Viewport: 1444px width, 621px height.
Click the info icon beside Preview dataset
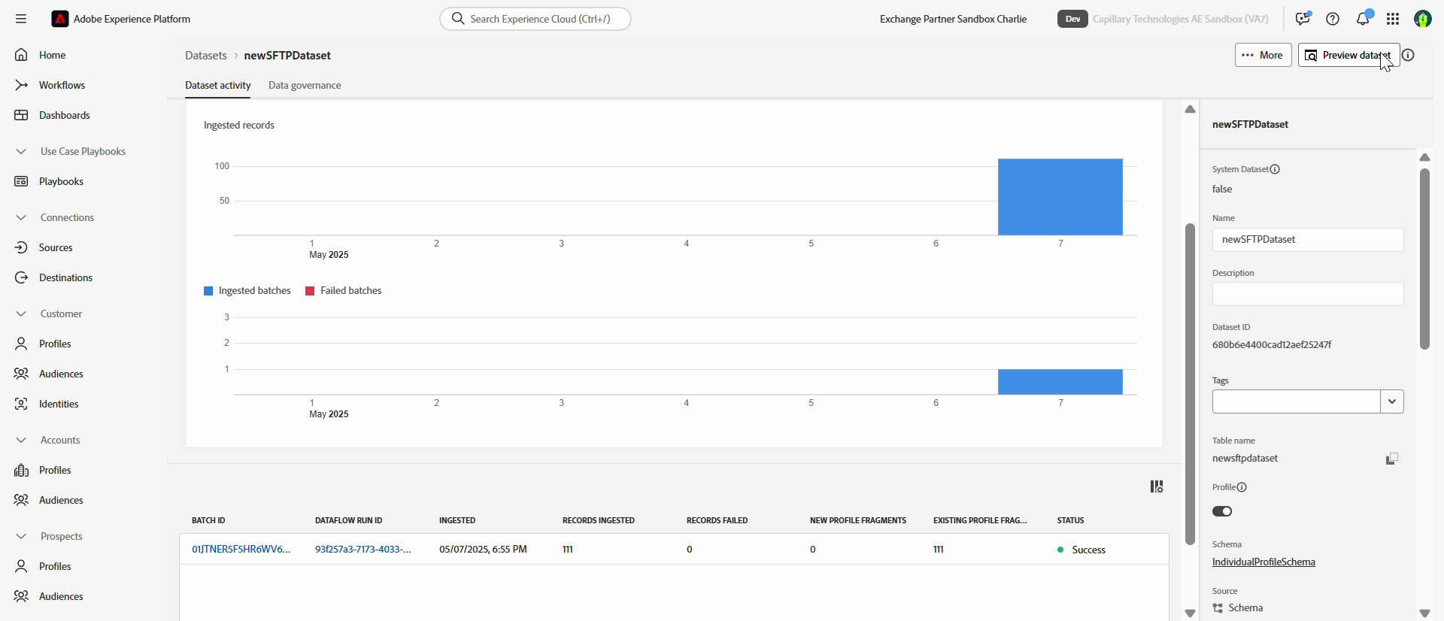pyautogui.click(x=1409, y=55)
